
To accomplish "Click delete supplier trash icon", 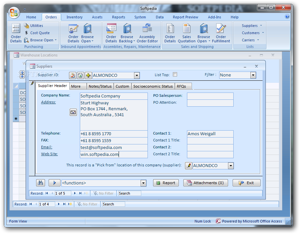I will tap(81, 75).
